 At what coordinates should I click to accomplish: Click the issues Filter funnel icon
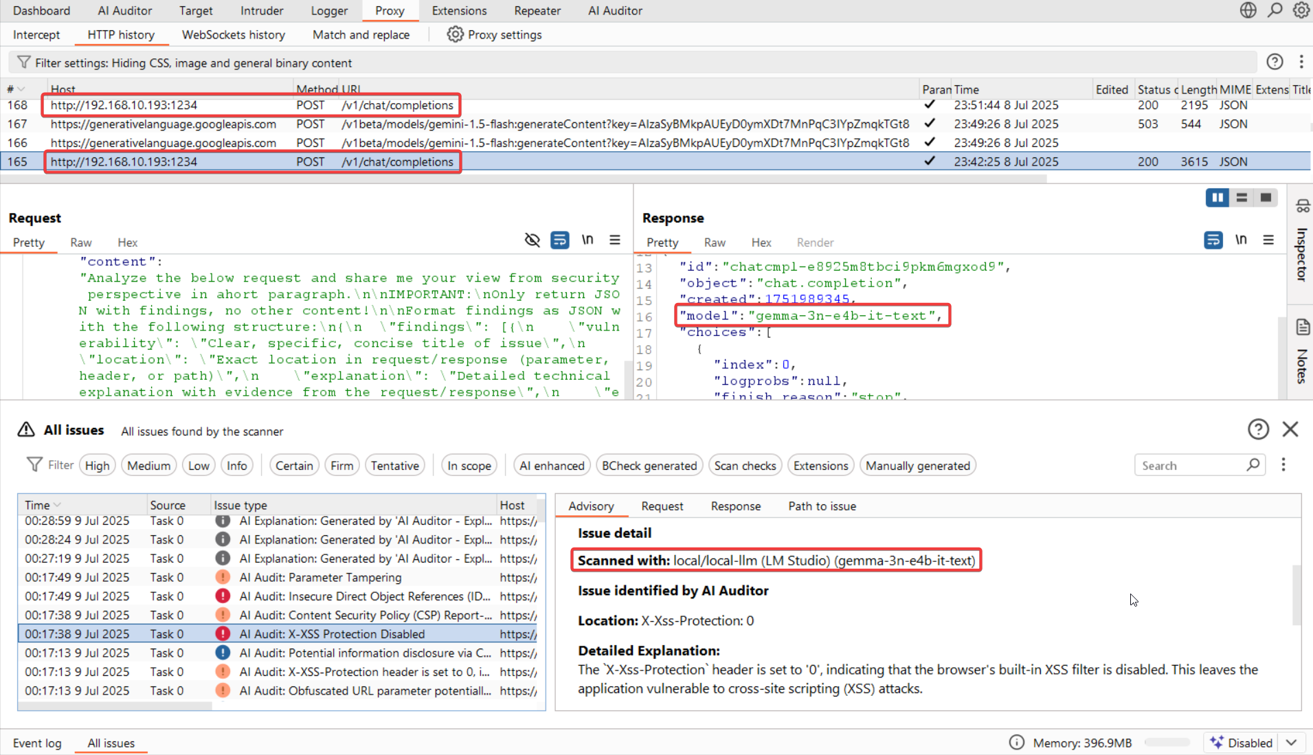click(34, 465)
